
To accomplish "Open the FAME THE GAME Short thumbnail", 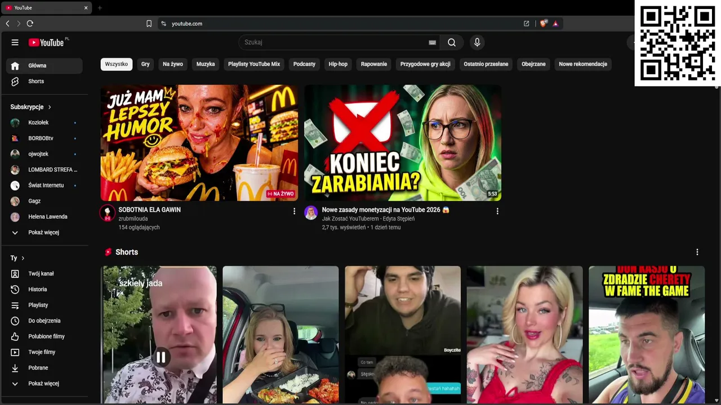I will click(x=647, y=335).
